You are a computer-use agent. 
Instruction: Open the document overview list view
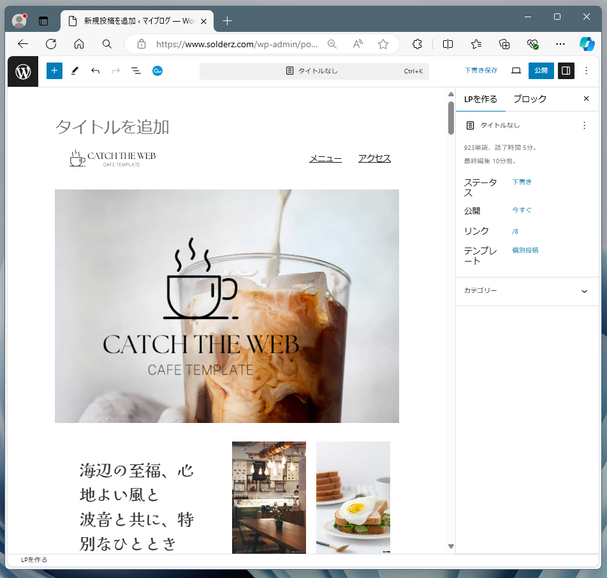136,71
